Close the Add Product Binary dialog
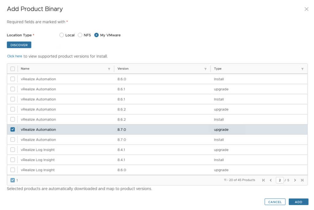This screenshot has height=210, width=314. (x=306, y=9)
